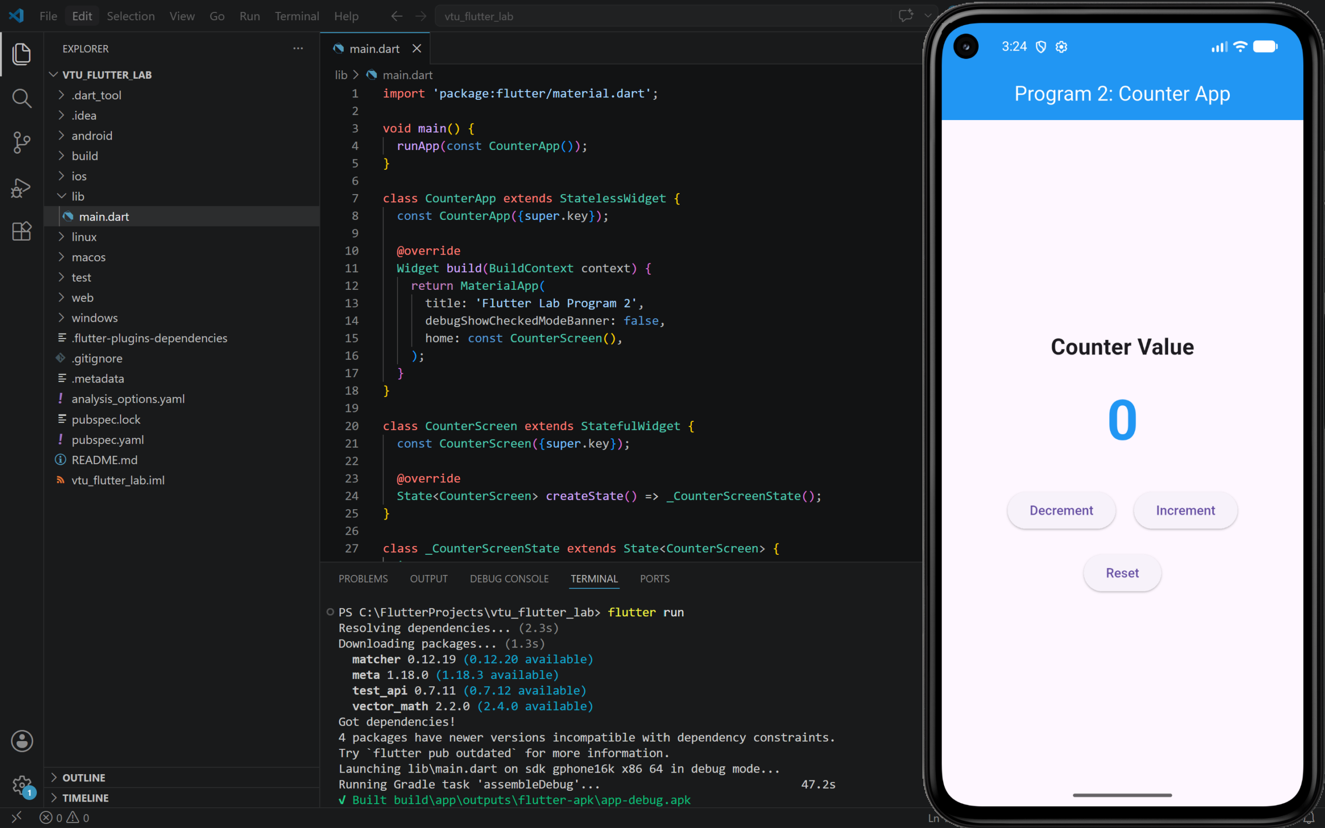Expand the build folder

(61, 156)
